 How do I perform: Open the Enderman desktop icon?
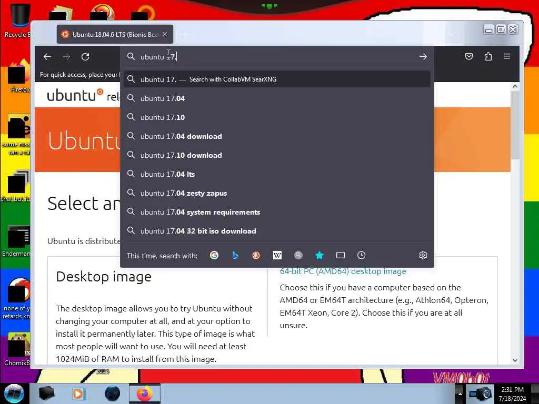click(x=17, y=241)
